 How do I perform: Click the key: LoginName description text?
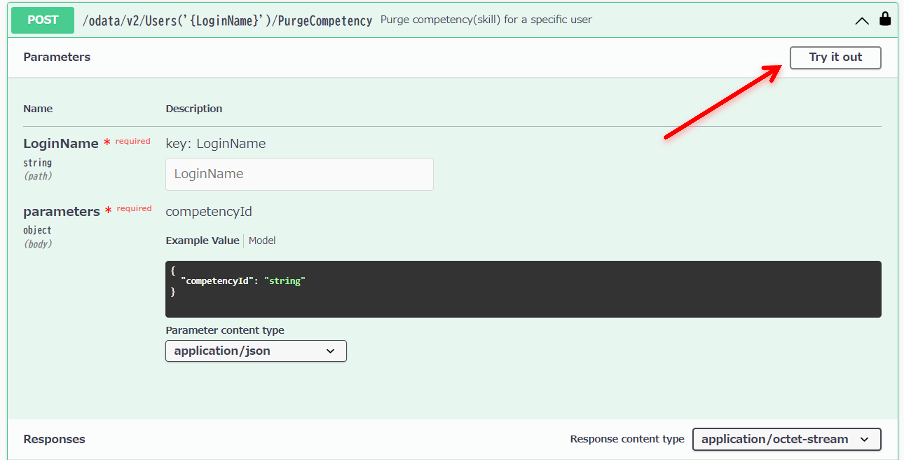(216, 143)
